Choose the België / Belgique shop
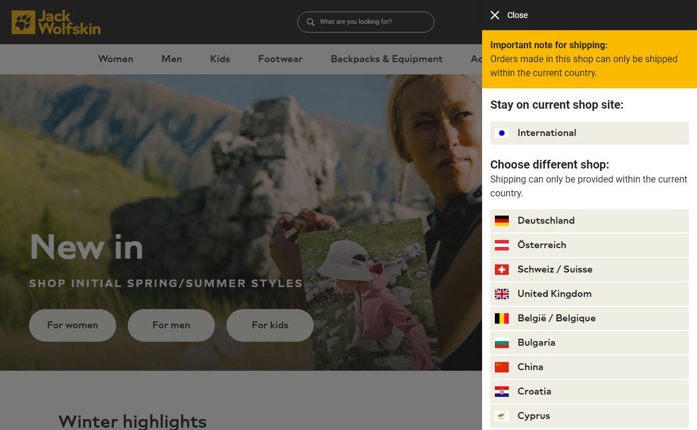 [x=590, y=318]
